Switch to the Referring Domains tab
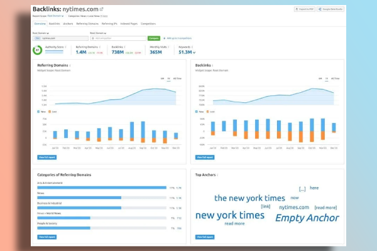The height and width of the screenshot is (251, 377). click(x=87, y=24)
